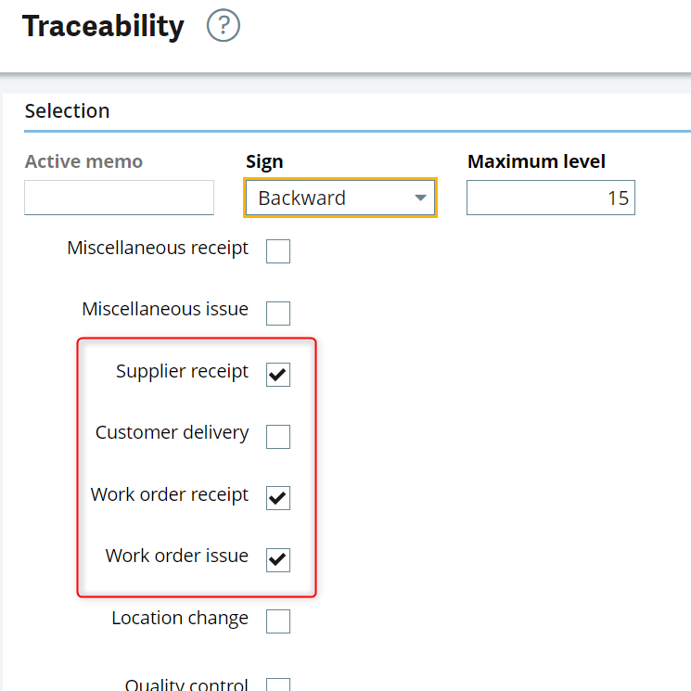Click the 'Maximum level' field label
Image resolution: width=691 pixels, height=691 pixels.
point(536,161)
